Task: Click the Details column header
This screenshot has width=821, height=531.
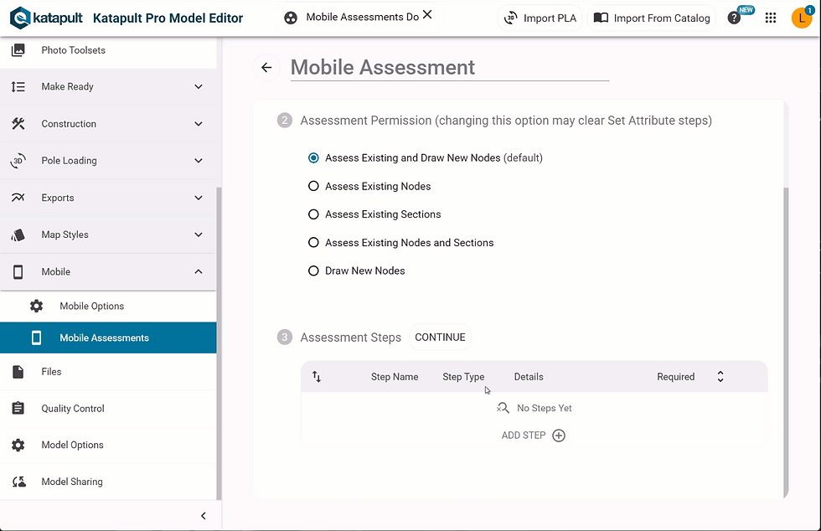Action: point(529,377)
